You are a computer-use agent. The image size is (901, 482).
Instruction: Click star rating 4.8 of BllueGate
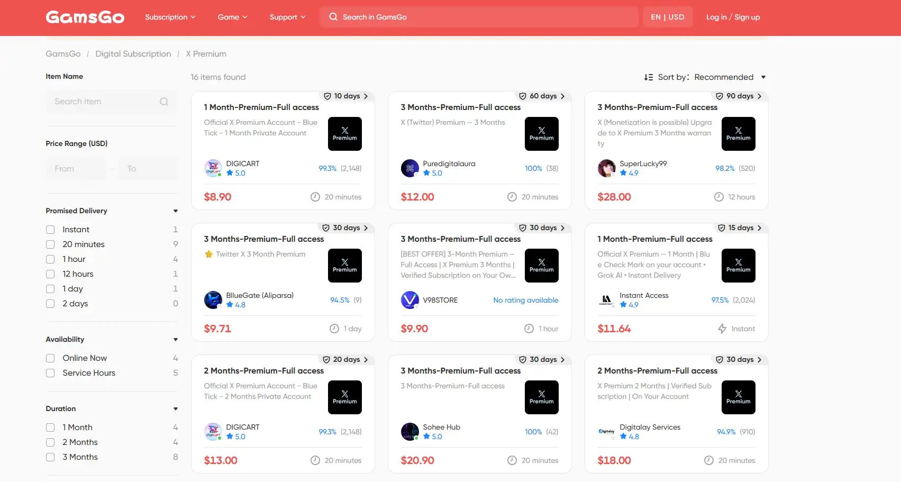[x=236, y=305]
